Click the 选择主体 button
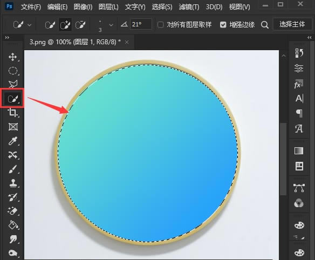 pyautogui.click(x=292, y=24)
